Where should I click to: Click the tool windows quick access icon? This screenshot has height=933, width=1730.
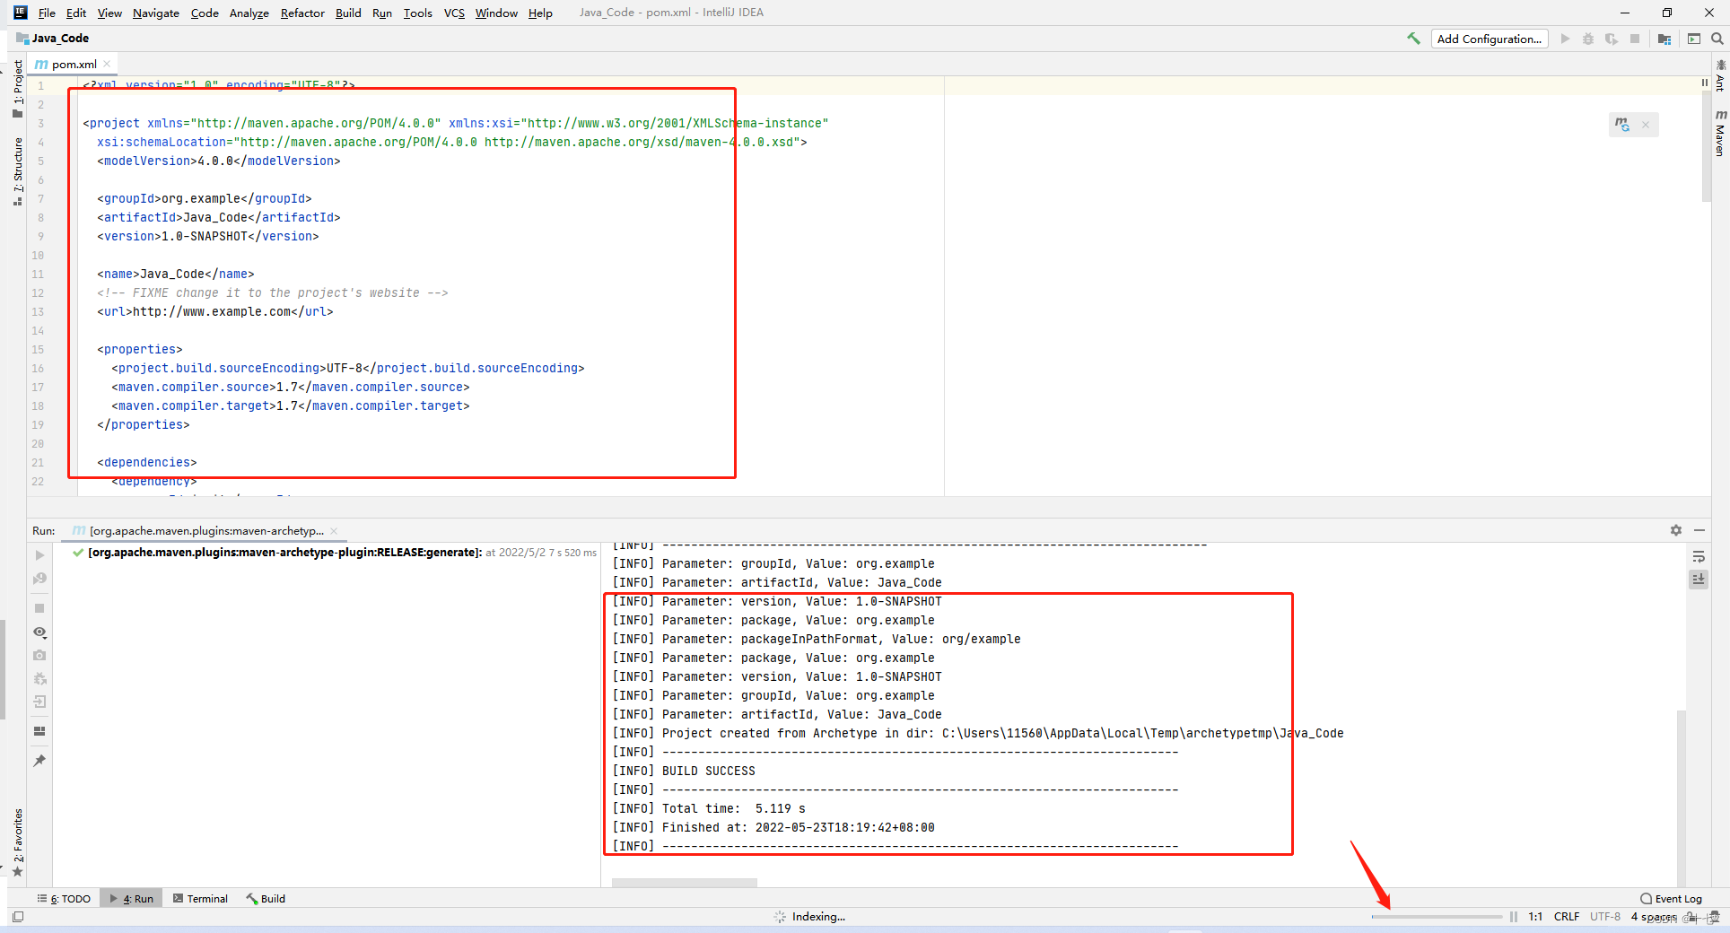(x=18, y=917)
